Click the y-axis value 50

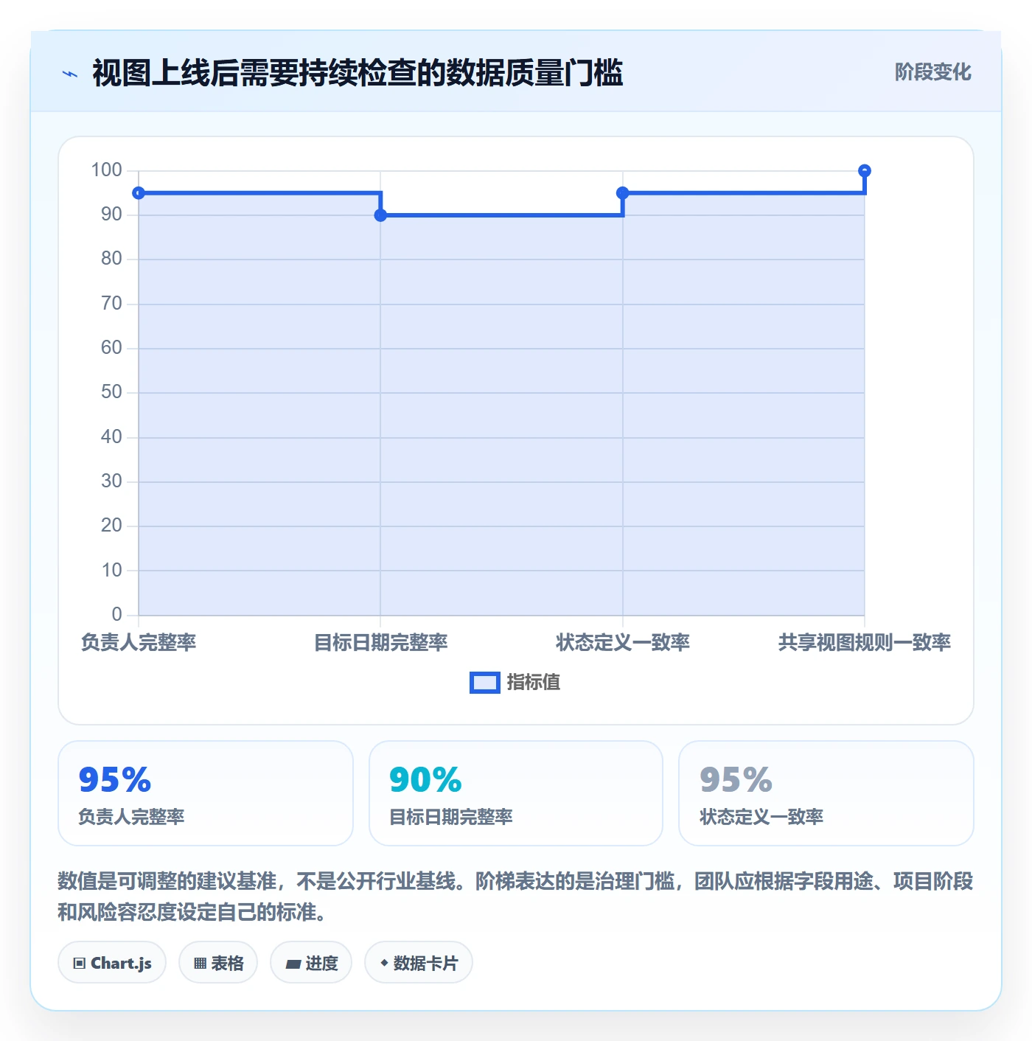point(111,392)
